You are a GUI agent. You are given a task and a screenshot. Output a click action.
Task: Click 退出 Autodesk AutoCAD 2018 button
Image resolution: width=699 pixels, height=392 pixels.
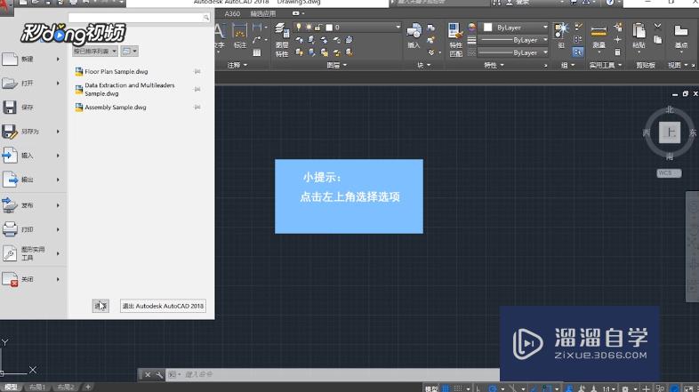pos(163,306)
